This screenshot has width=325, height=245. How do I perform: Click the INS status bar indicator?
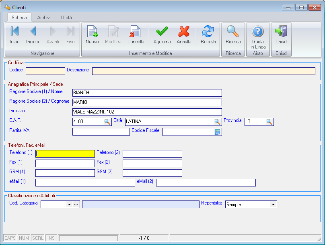coord(51,238)
